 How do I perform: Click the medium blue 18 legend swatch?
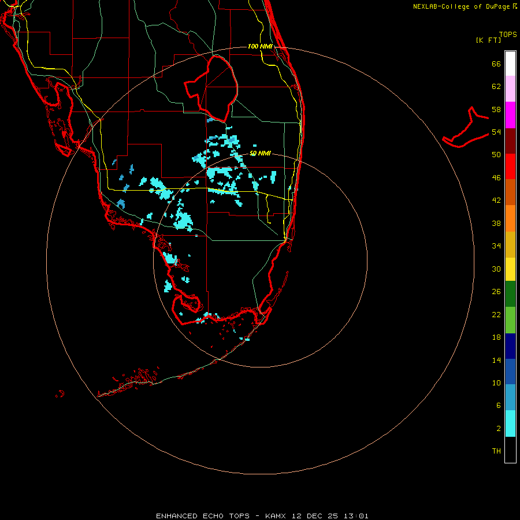click(x=510, y=372)
